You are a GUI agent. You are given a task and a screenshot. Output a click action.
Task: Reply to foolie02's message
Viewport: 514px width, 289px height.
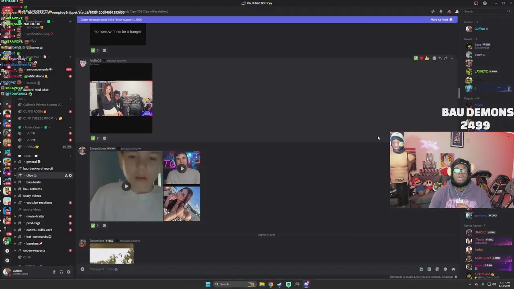coord(440,58)
